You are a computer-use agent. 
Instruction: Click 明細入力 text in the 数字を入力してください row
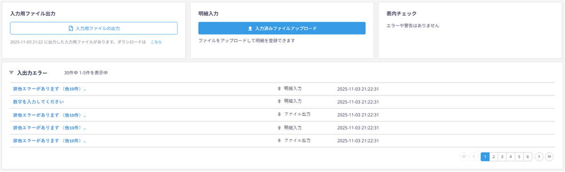[x=293, y=102]
